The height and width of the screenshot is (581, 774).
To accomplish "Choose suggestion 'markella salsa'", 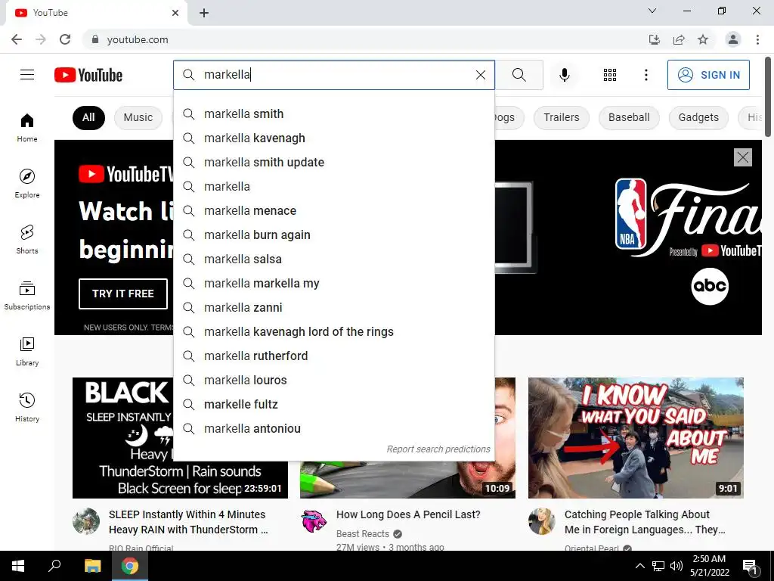I will (334, 259).
